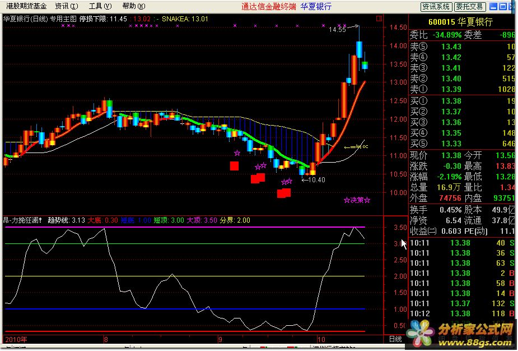Viewport: 518px width, 351px height.
Task: Select the 买② 13.37 bid row
Action: pos(463,112)
